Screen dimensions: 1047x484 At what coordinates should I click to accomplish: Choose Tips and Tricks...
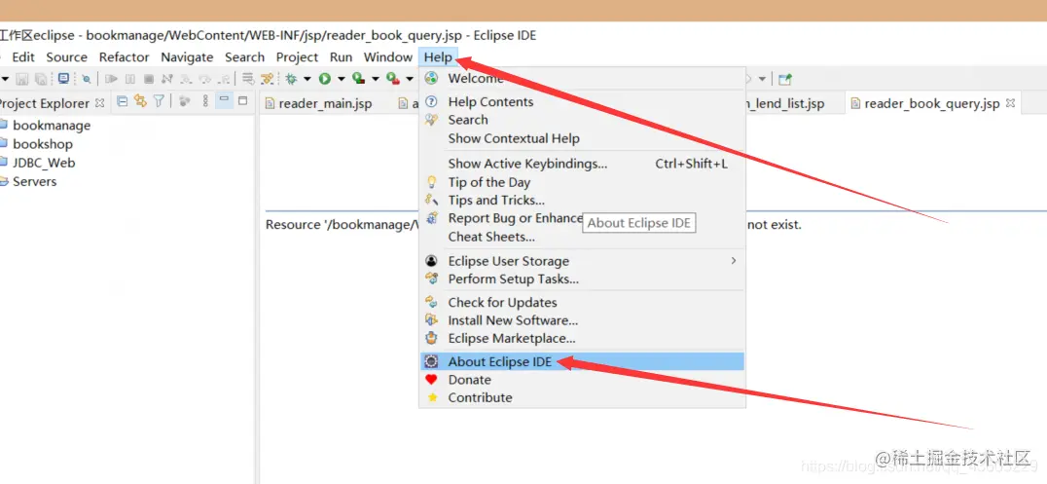pos(582,200)
